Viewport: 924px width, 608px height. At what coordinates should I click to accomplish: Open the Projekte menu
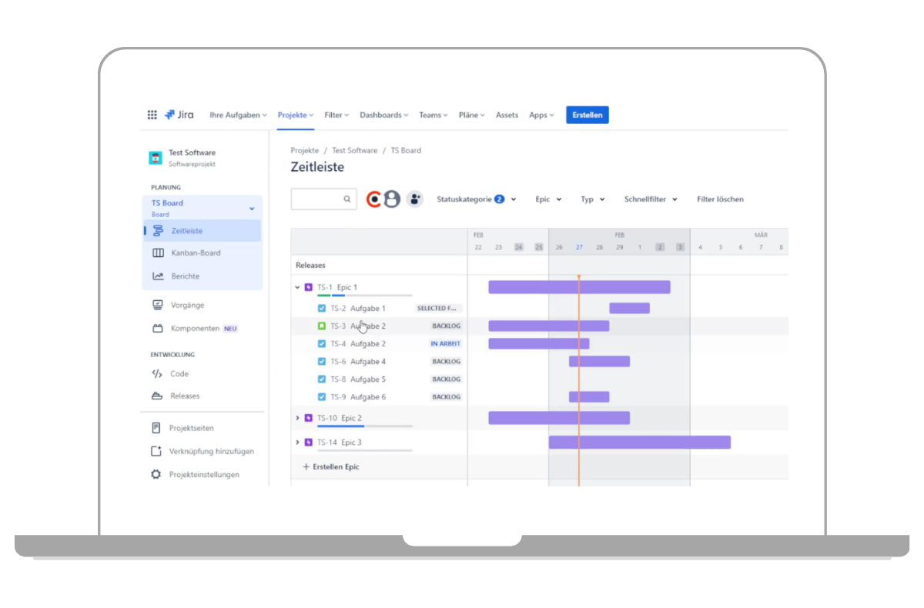pos(296,115)
